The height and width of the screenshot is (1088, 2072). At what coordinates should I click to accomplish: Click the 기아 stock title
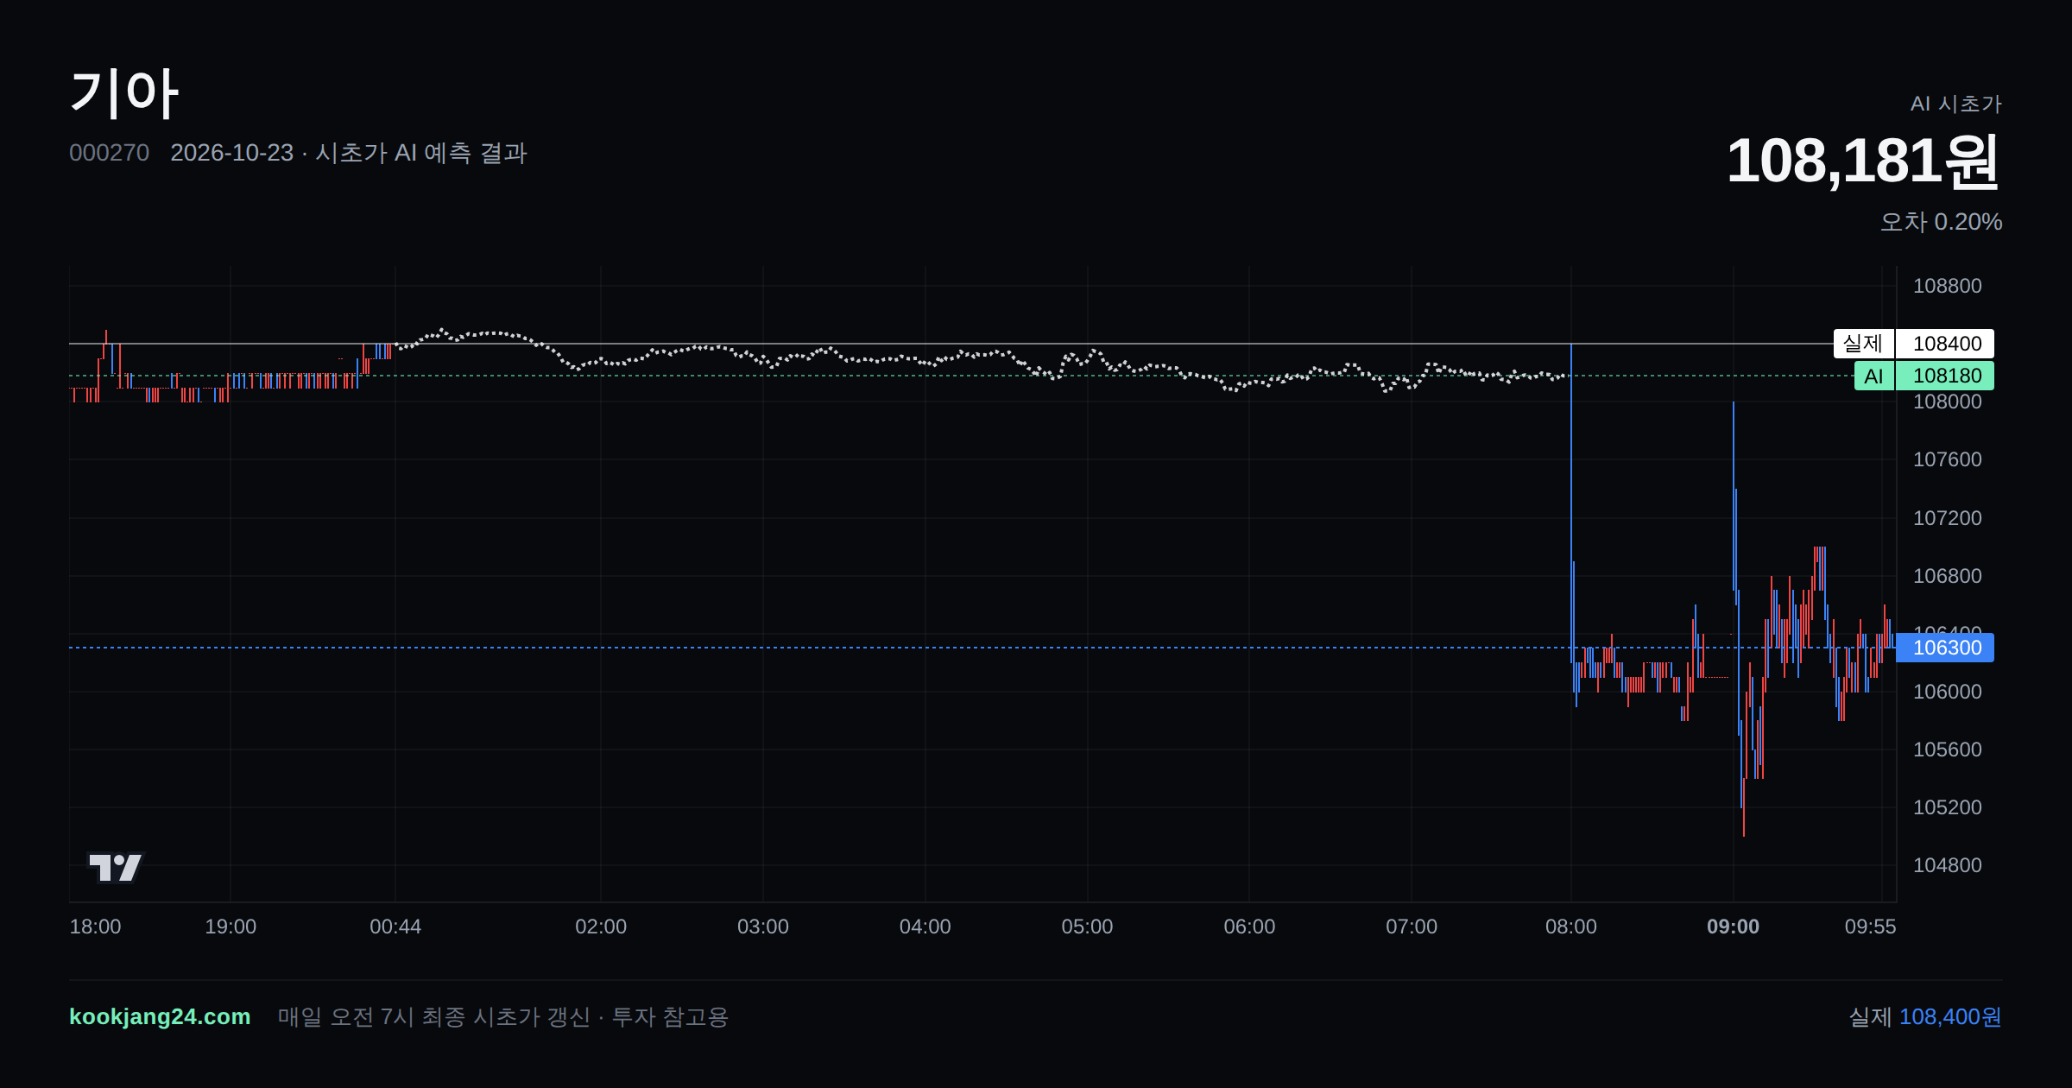click(124, 92)
